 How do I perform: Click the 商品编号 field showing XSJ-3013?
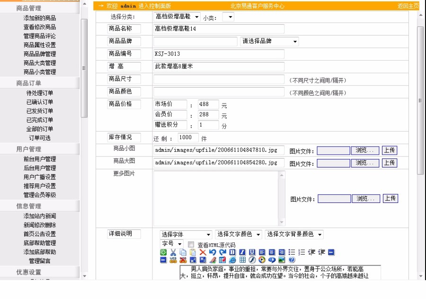pyautogui.click(x=219, y=54)
